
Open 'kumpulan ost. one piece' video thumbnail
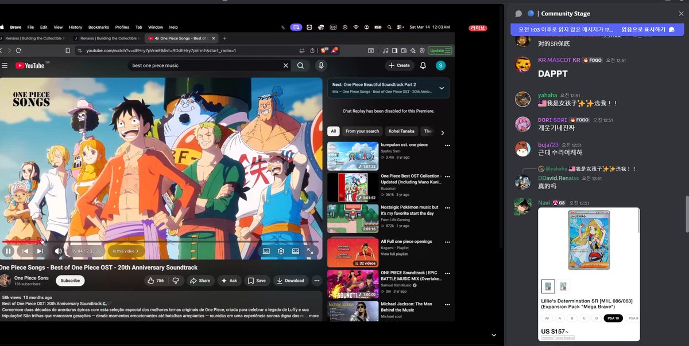353,156
